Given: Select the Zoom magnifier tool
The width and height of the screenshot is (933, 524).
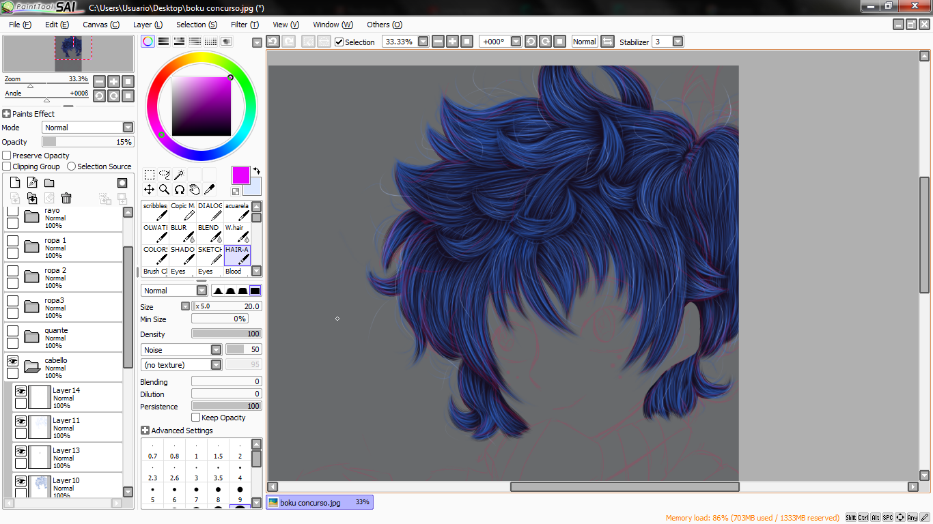Looking at the screenshot, I should [164, 189].
